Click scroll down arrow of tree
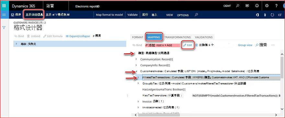This screenshot has height=118, width=285. click(282, 109)
